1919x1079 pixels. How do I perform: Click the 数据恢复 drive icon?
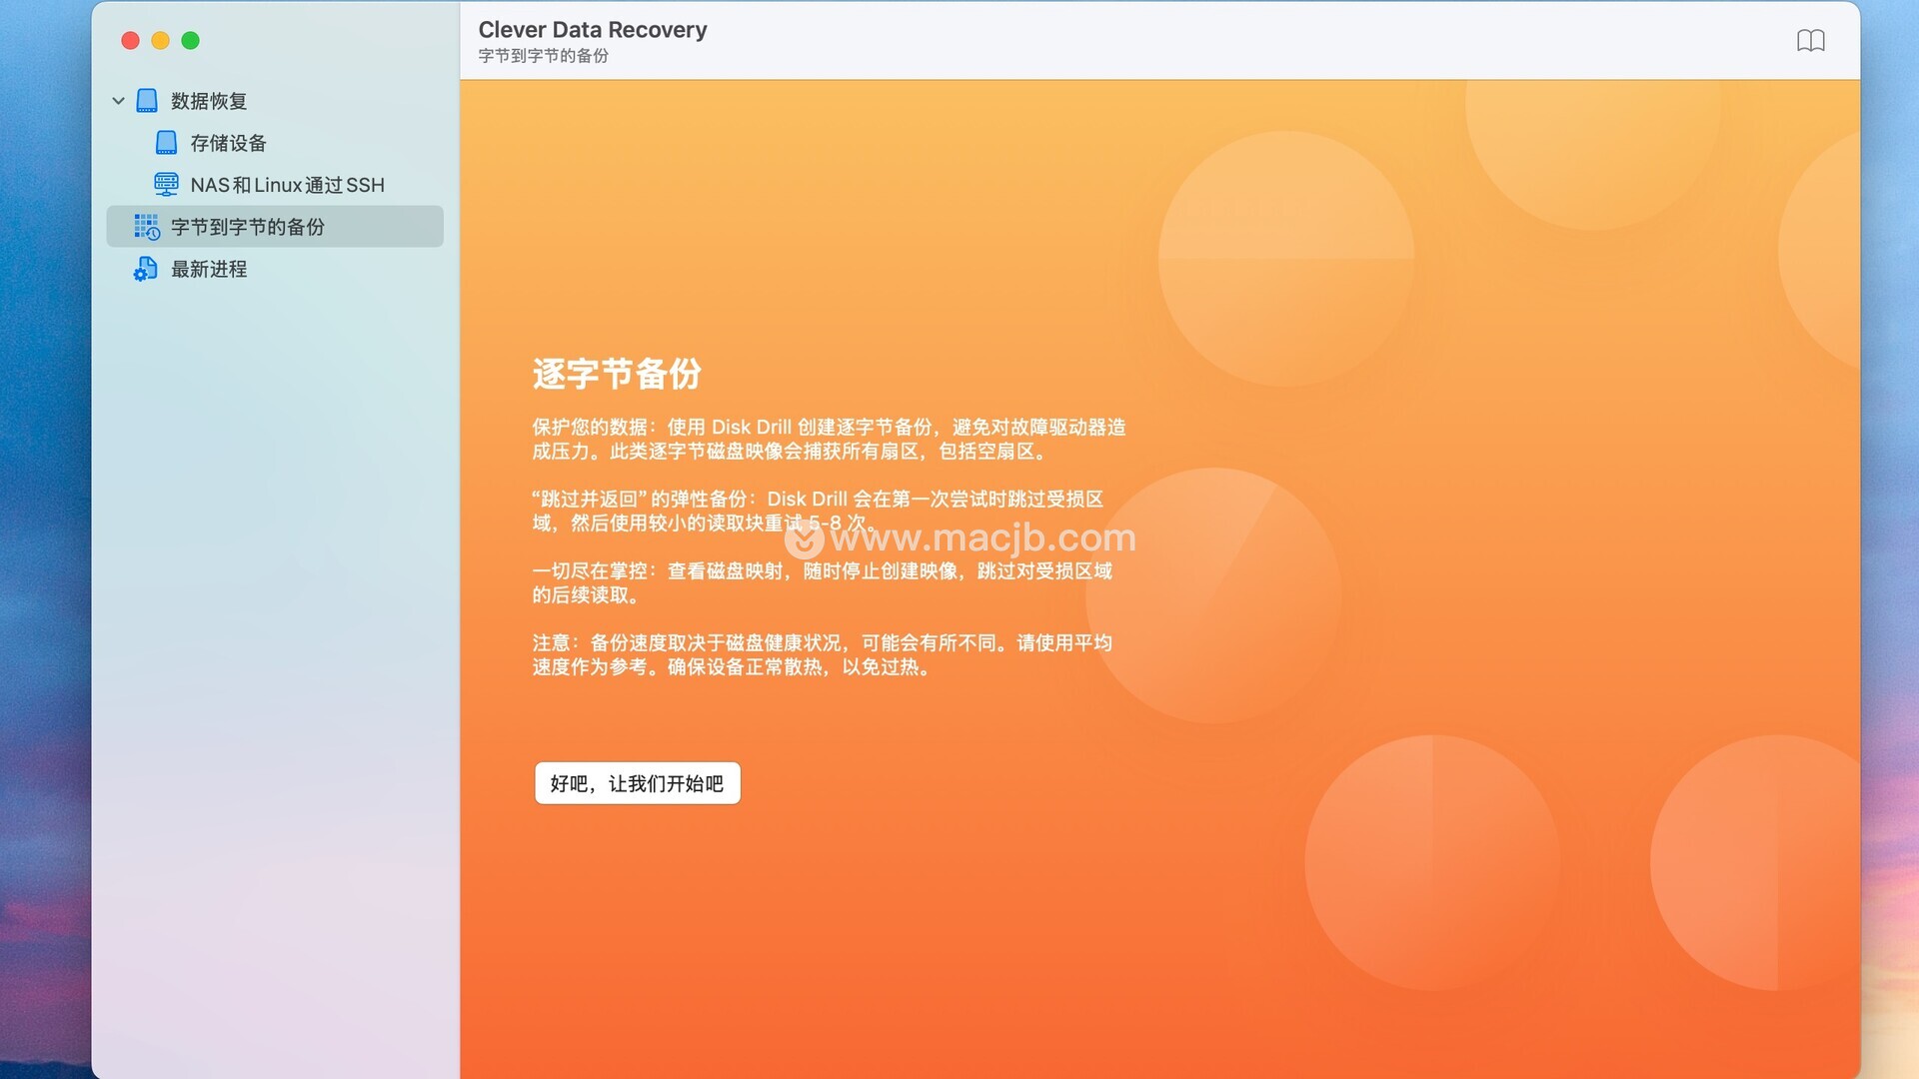[x=147, y=101]
